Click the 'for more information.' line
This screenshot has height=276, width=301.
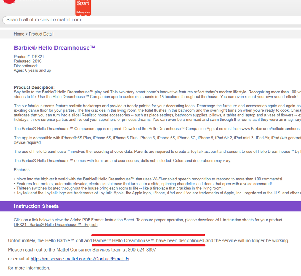coord(29,268)
